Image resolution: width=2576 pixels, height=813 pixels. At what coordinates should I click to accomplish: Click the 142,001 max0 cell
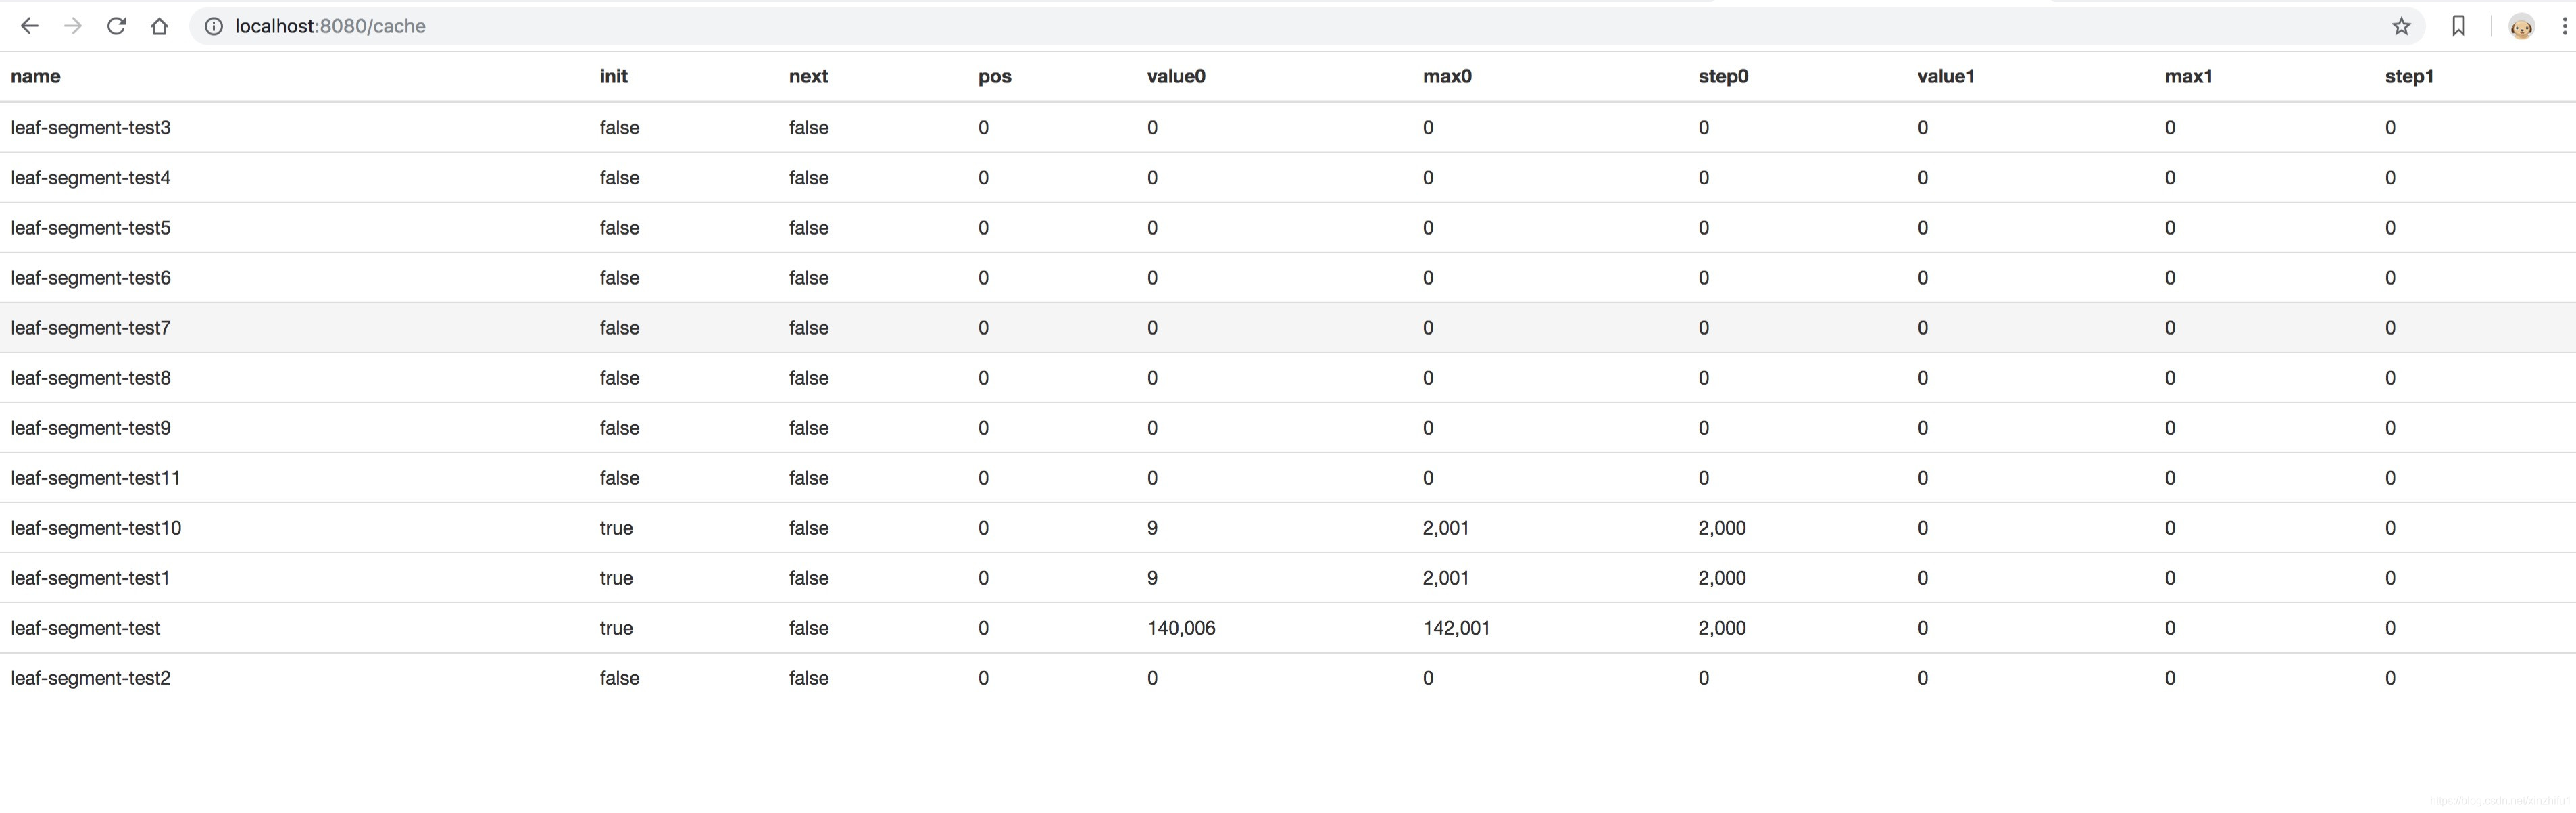pyautogui.click(x=1456, y=628)
